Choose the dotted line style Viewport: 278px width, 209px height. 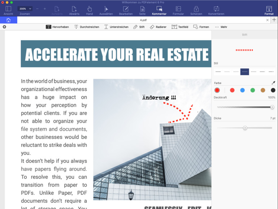[236, 72]
